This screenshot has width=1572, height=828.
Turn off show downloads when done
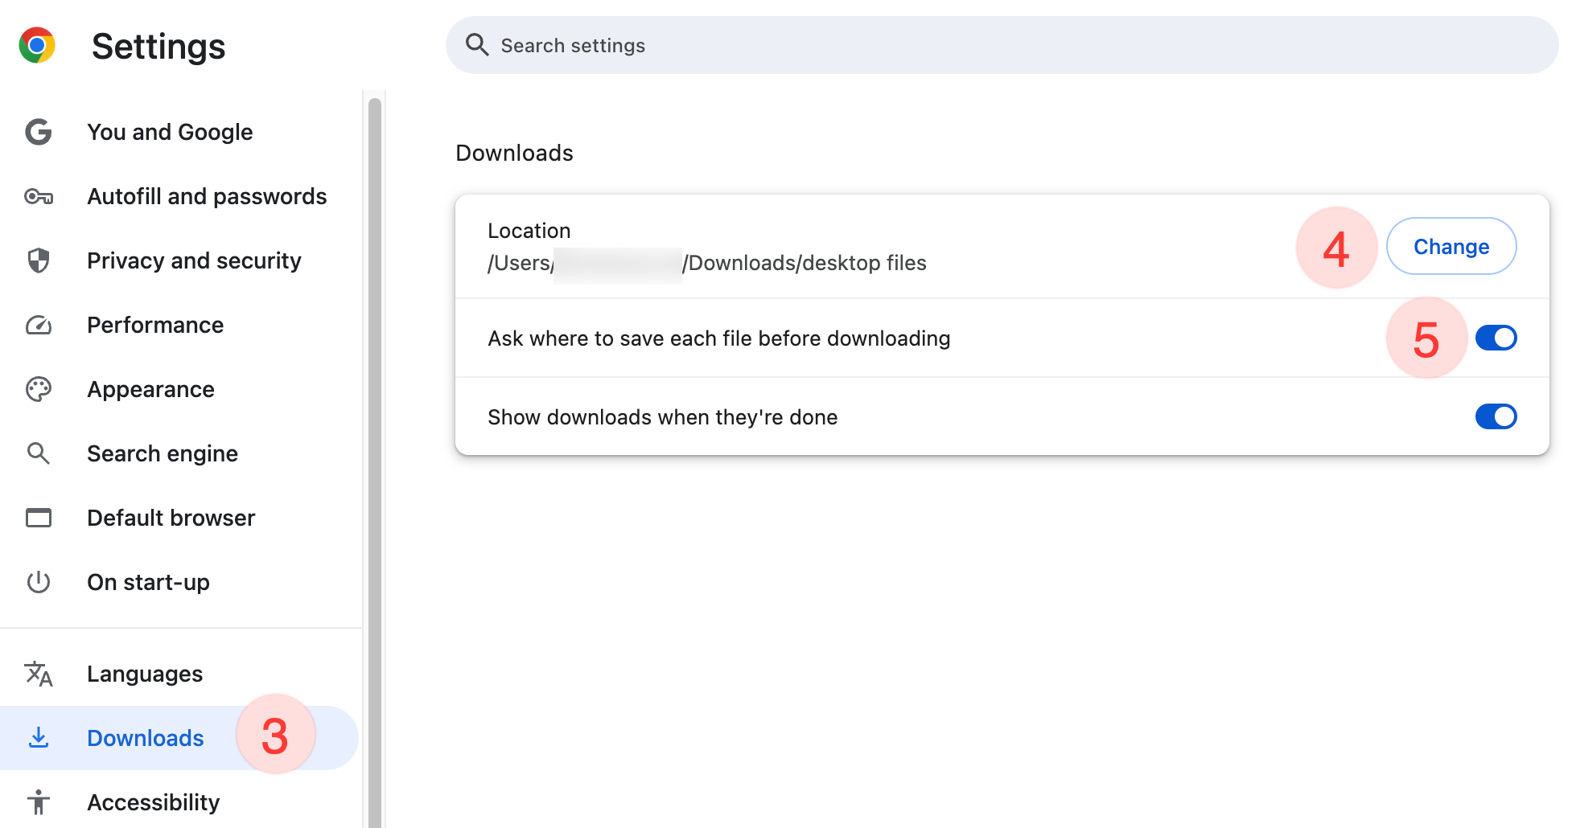coord(1496,416)
